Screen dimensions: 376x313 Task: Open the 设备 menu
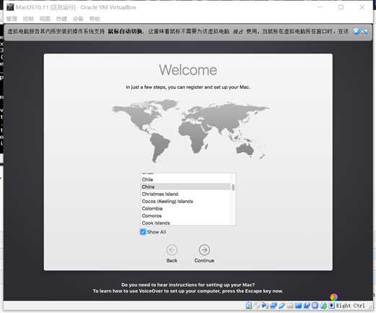click(x=78, y=19)
